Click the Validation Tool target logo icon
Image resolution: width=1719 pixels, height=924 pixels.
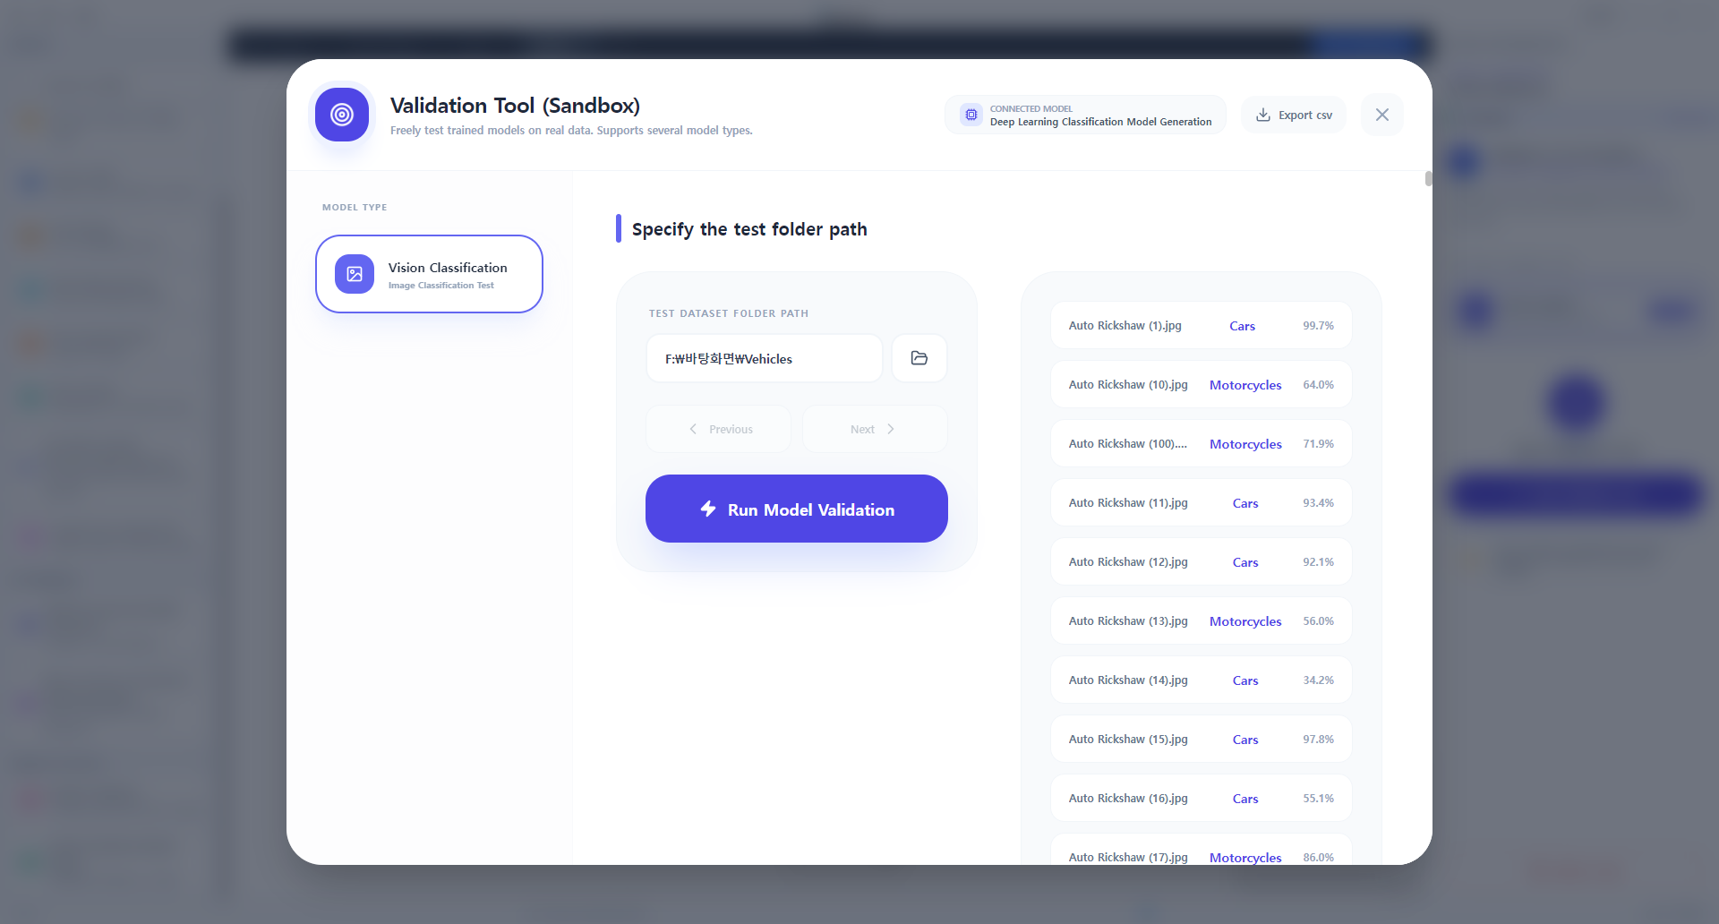coord(342,115)
